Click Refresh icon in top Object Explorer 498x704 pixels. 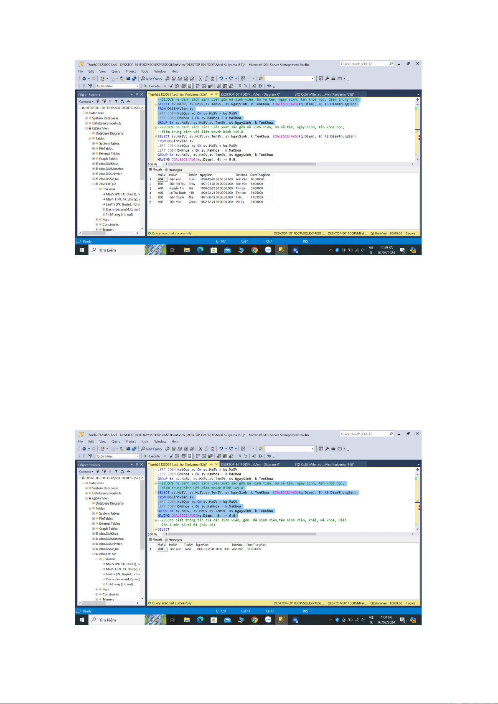(122, 102)
